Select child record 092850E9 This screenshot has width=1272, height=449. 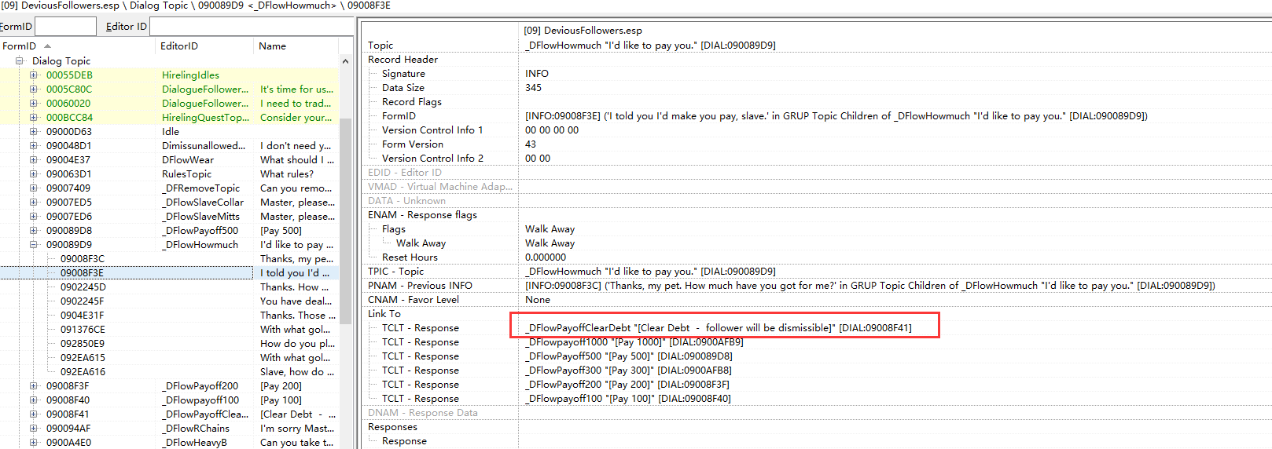[83, 343]
